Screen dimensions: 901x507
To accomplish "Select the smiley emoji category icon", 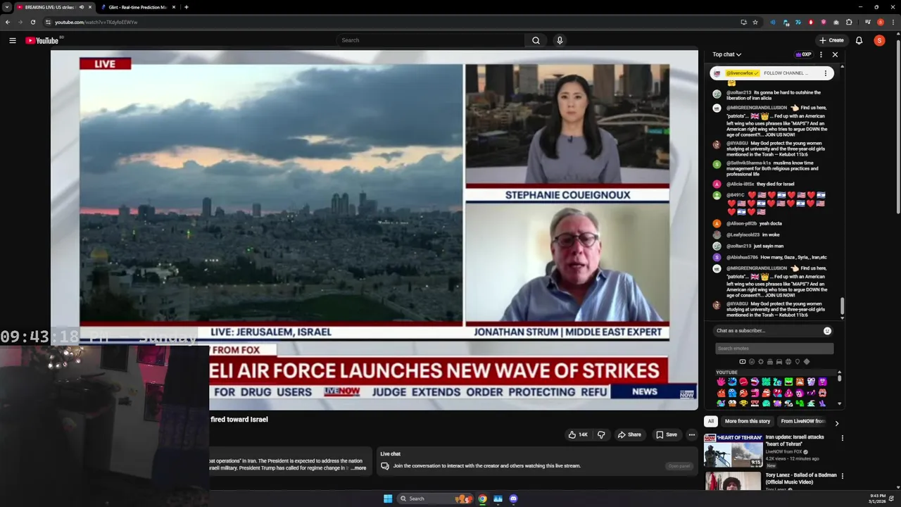I will coord(751,362).
